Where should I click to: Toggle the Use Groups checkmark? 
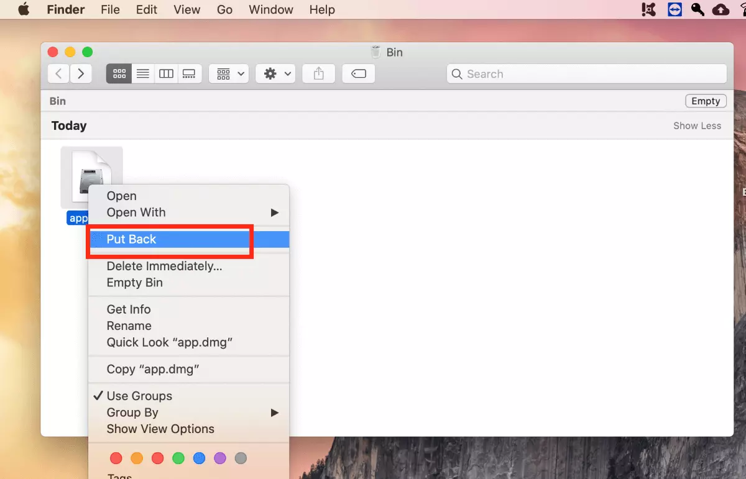tap(189, 396)
